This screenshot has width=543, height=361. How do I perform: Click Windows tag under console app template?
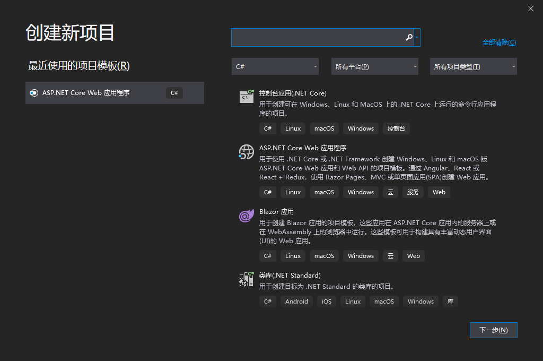361,128
